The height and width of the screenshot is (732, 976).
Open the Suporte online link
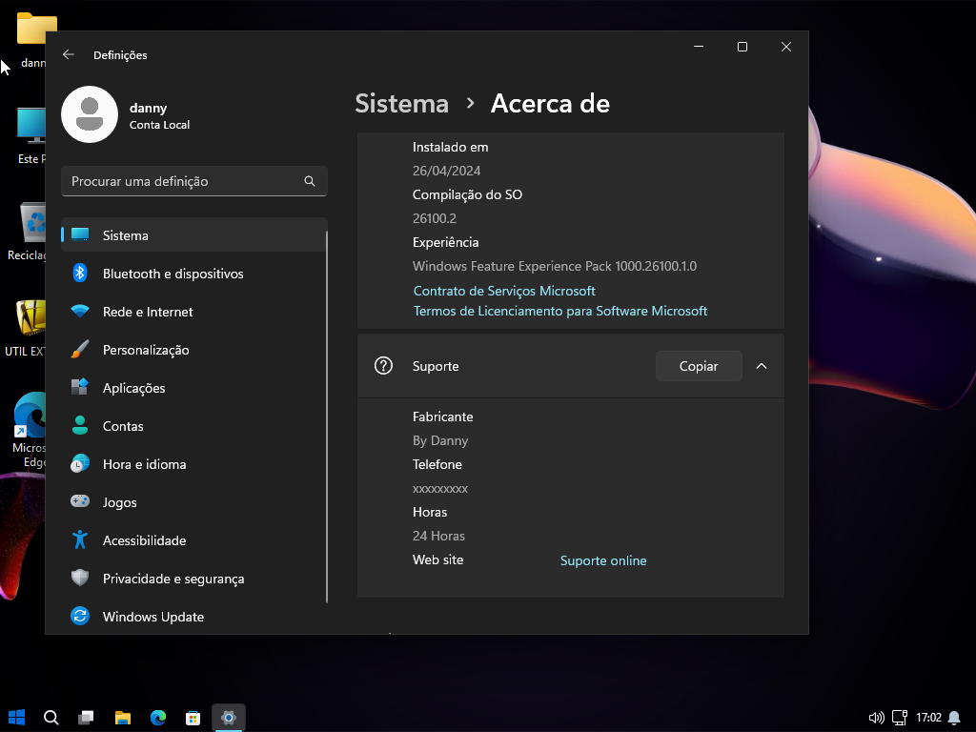coord(603,560)
